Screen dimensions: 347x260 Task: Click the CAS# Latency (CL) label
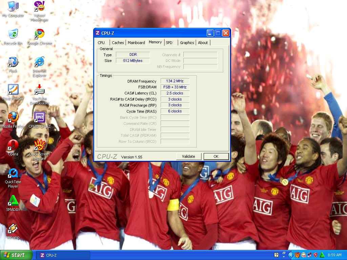[x=140, y=93]
